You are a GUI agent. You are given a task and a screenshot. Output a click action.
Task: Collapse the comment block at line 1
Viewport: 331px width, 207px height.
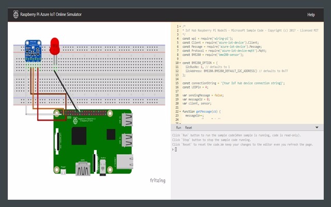(179, 26)
